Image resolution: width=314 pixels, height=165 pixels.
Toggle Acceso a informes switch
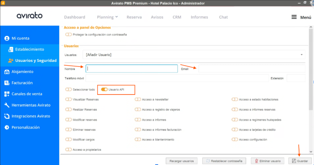138,120
